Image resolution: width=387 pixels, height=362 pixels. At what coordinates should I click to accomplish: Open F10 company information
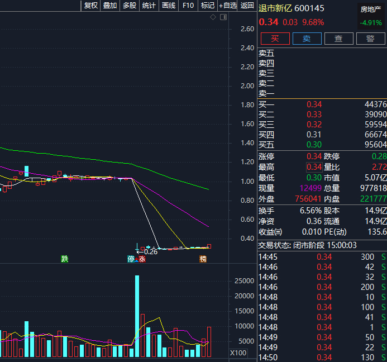click(188, 6)
